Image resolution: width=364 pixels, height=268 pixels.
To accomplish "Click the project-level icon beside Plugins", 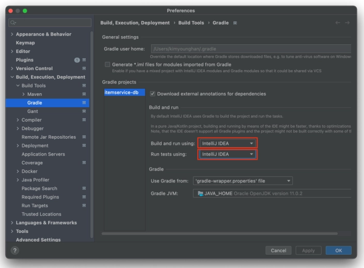I will click(x=84, y=60).
